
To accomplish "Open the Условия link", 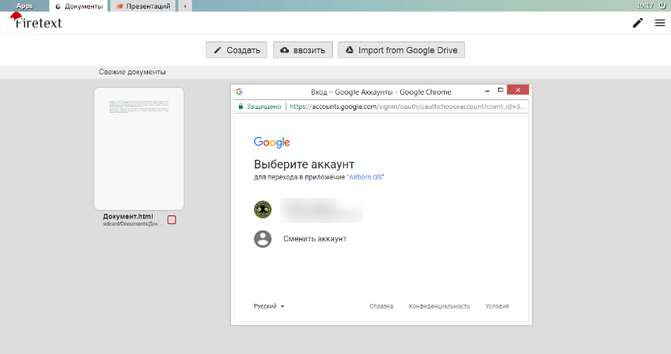I will click(x=497, y=306).
